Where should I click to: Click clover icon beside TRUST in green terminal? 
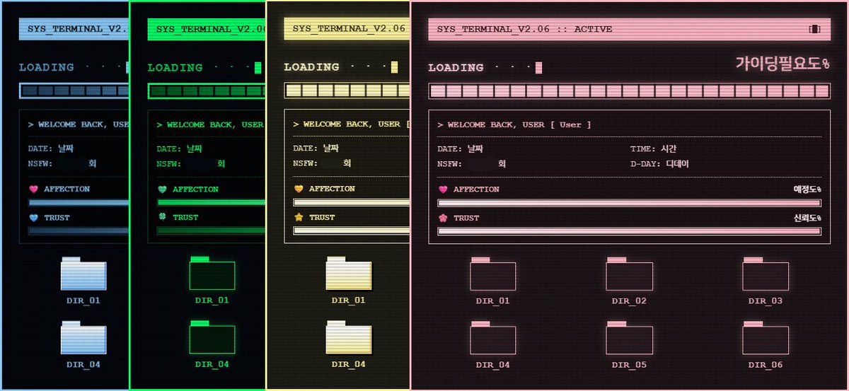click(162, 217)
